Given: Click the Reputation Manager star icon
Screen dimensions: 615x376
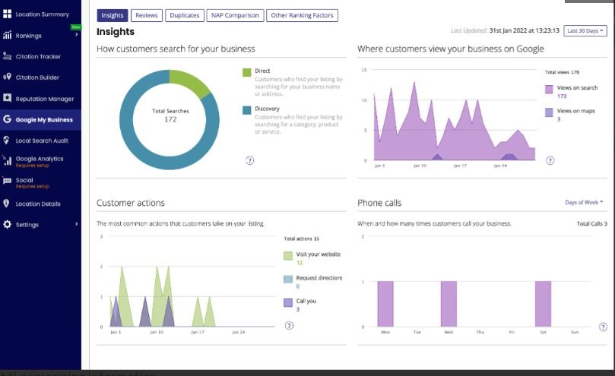Looking at the screenshot, I should click(7, 98).
